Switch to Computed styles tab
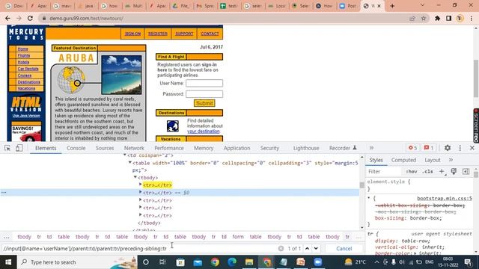Image resolution: width=479 pixels, height=269 pixels. 403,160
